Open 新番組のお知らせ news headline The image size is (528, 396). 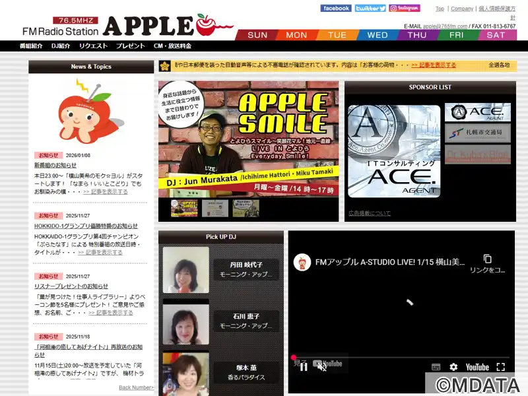(x=55, y=165)
